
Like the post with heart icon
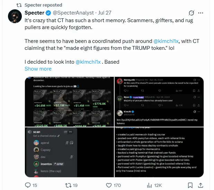(x=109, y=185)
